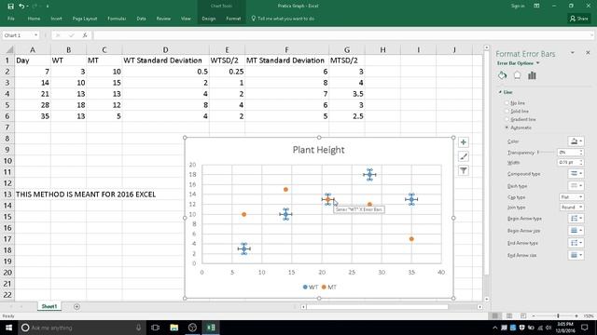Open Task View on taskbar

pos(155,328)
